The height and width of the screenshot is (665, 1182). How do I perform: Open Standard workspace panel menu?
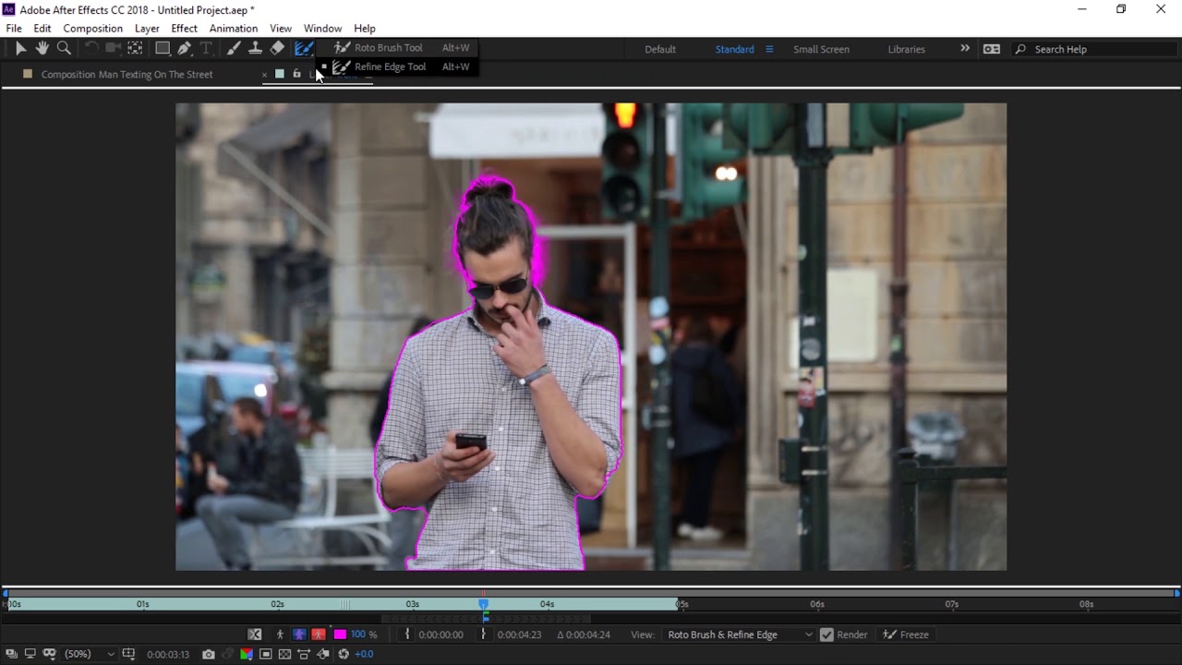tap(768, 49)
